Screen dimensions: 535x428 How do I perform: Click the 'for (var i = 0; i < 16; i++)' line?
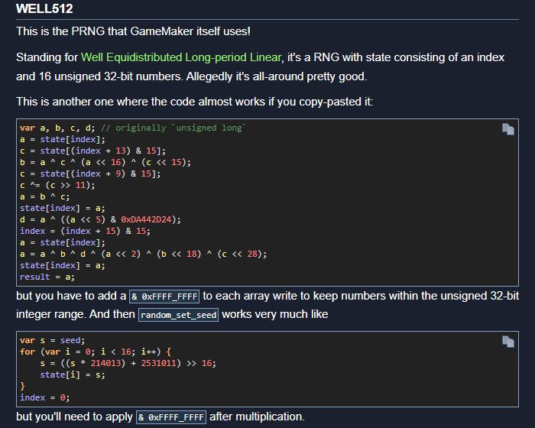tap(96, 352)
